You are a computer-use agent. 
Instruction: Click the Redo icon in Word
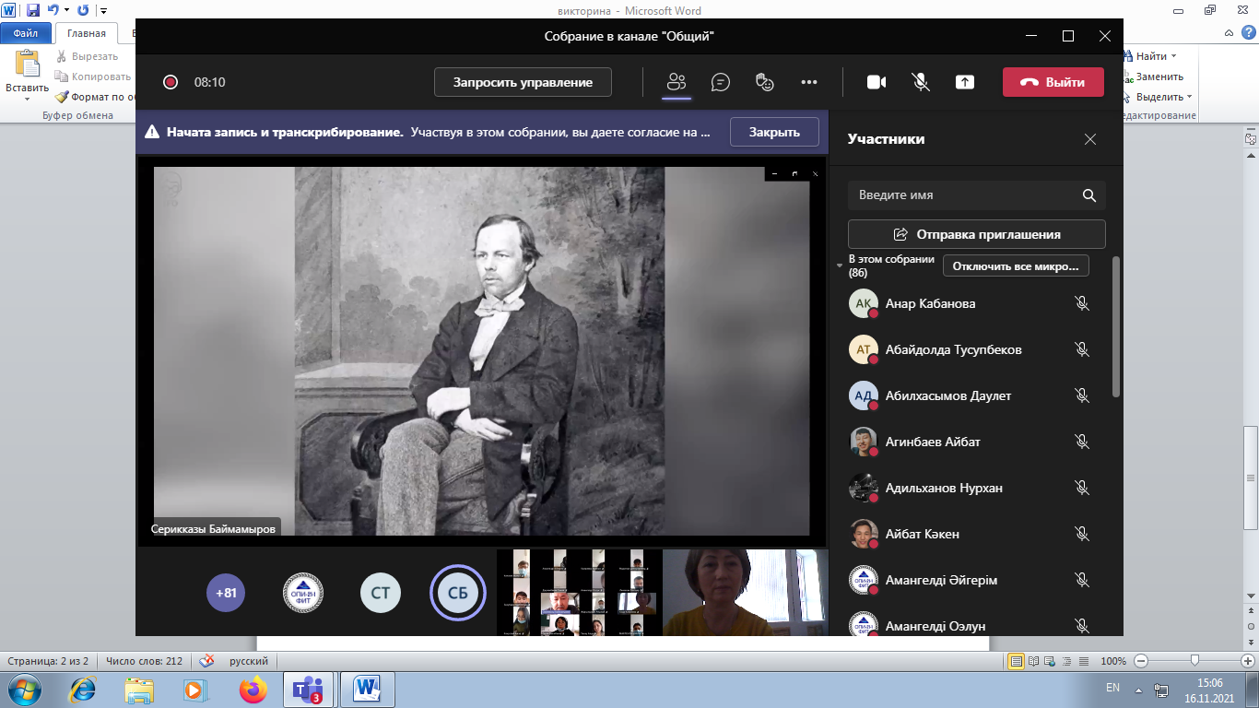(83, 11)
